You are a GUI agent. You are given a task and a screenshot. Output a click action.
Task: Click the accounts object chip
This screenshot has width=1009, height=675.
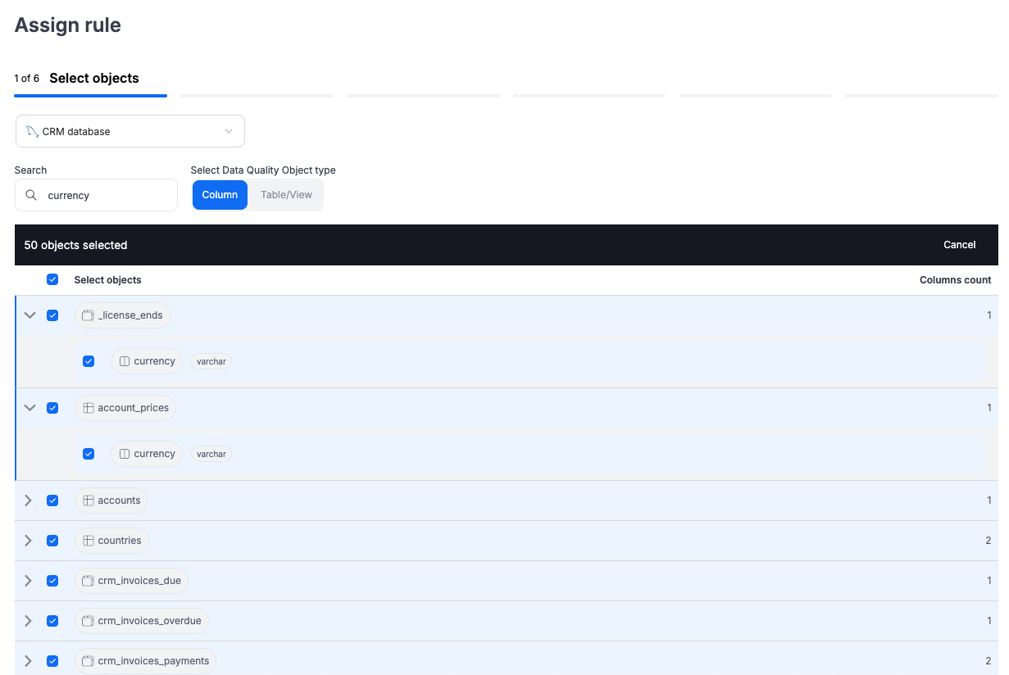pyautogui.click(x=111, y=501)
